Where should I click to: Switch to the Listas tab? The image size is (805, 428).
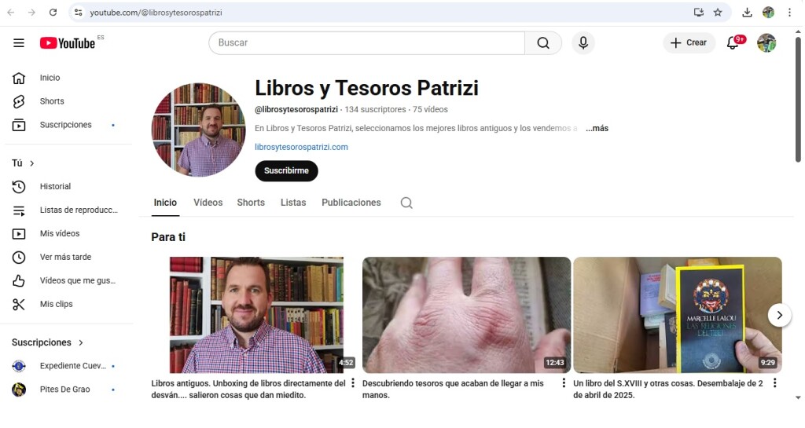tap(293, 203)
